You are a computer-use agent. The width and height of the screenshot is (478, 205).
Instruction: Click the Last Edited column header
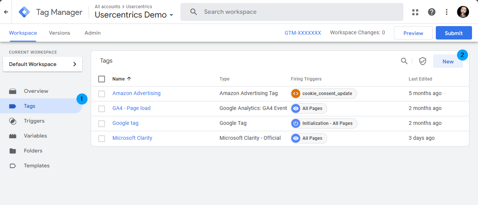(x=420, y=79)
